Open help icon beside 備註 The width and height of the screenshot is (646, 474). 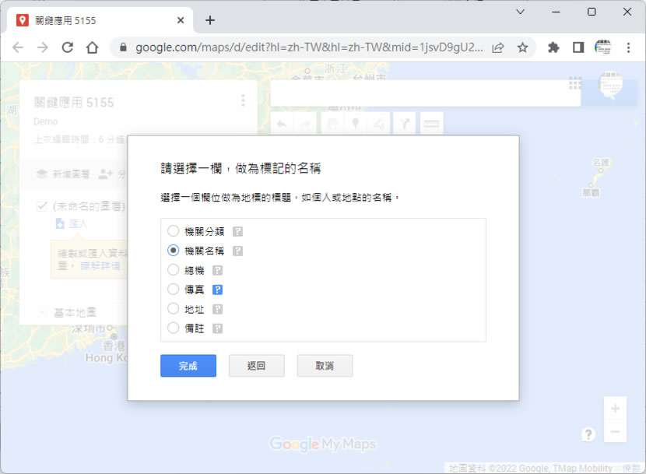217,328
